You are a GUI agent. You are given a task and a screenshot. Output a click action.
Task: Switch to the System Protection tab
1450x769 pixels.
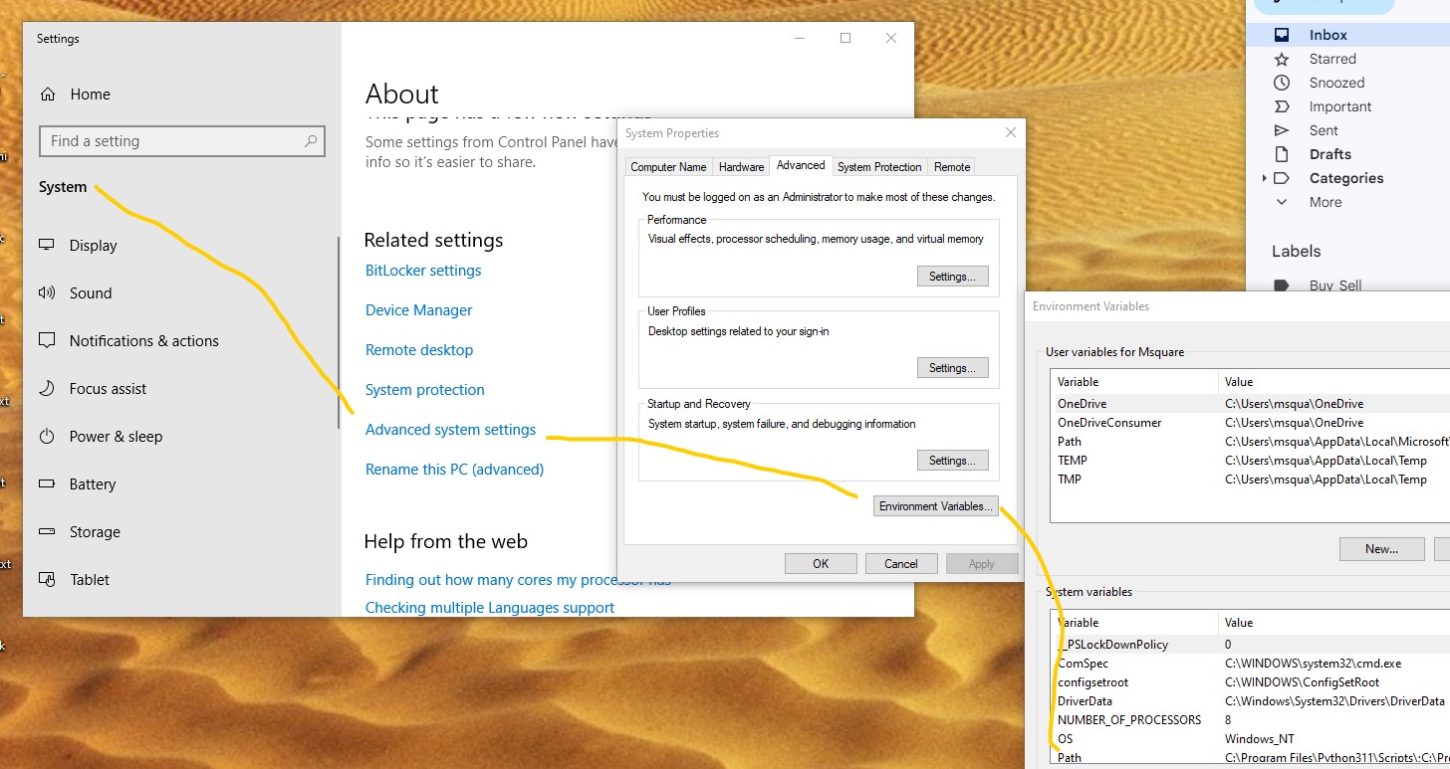[878, 167]
